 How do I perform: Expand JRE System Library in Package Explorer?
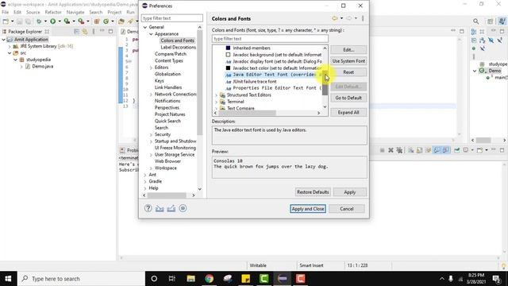[x=10, y=46]
